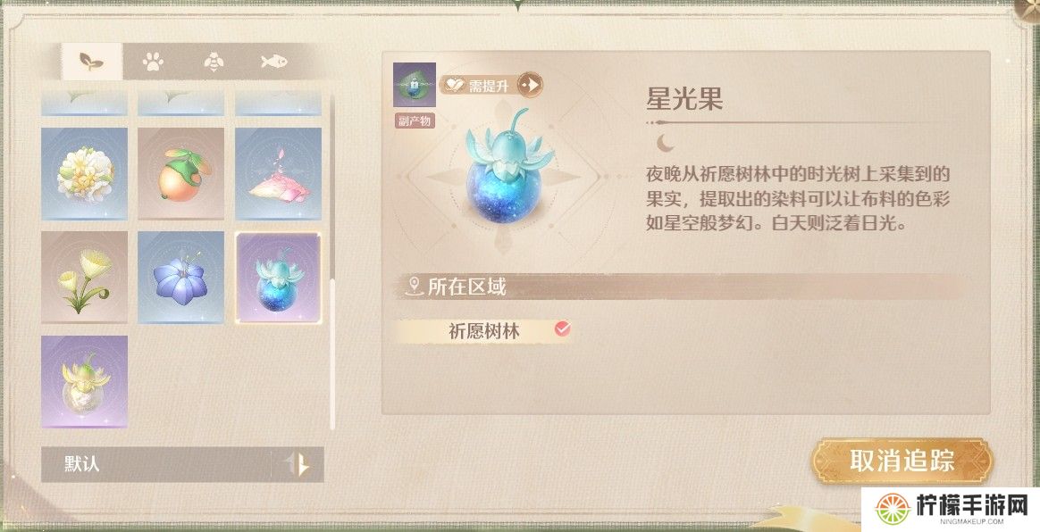Screen dimensions: 1040x532
Task: Pick the yellow flower stem item
Action: [x=84, y=277]
